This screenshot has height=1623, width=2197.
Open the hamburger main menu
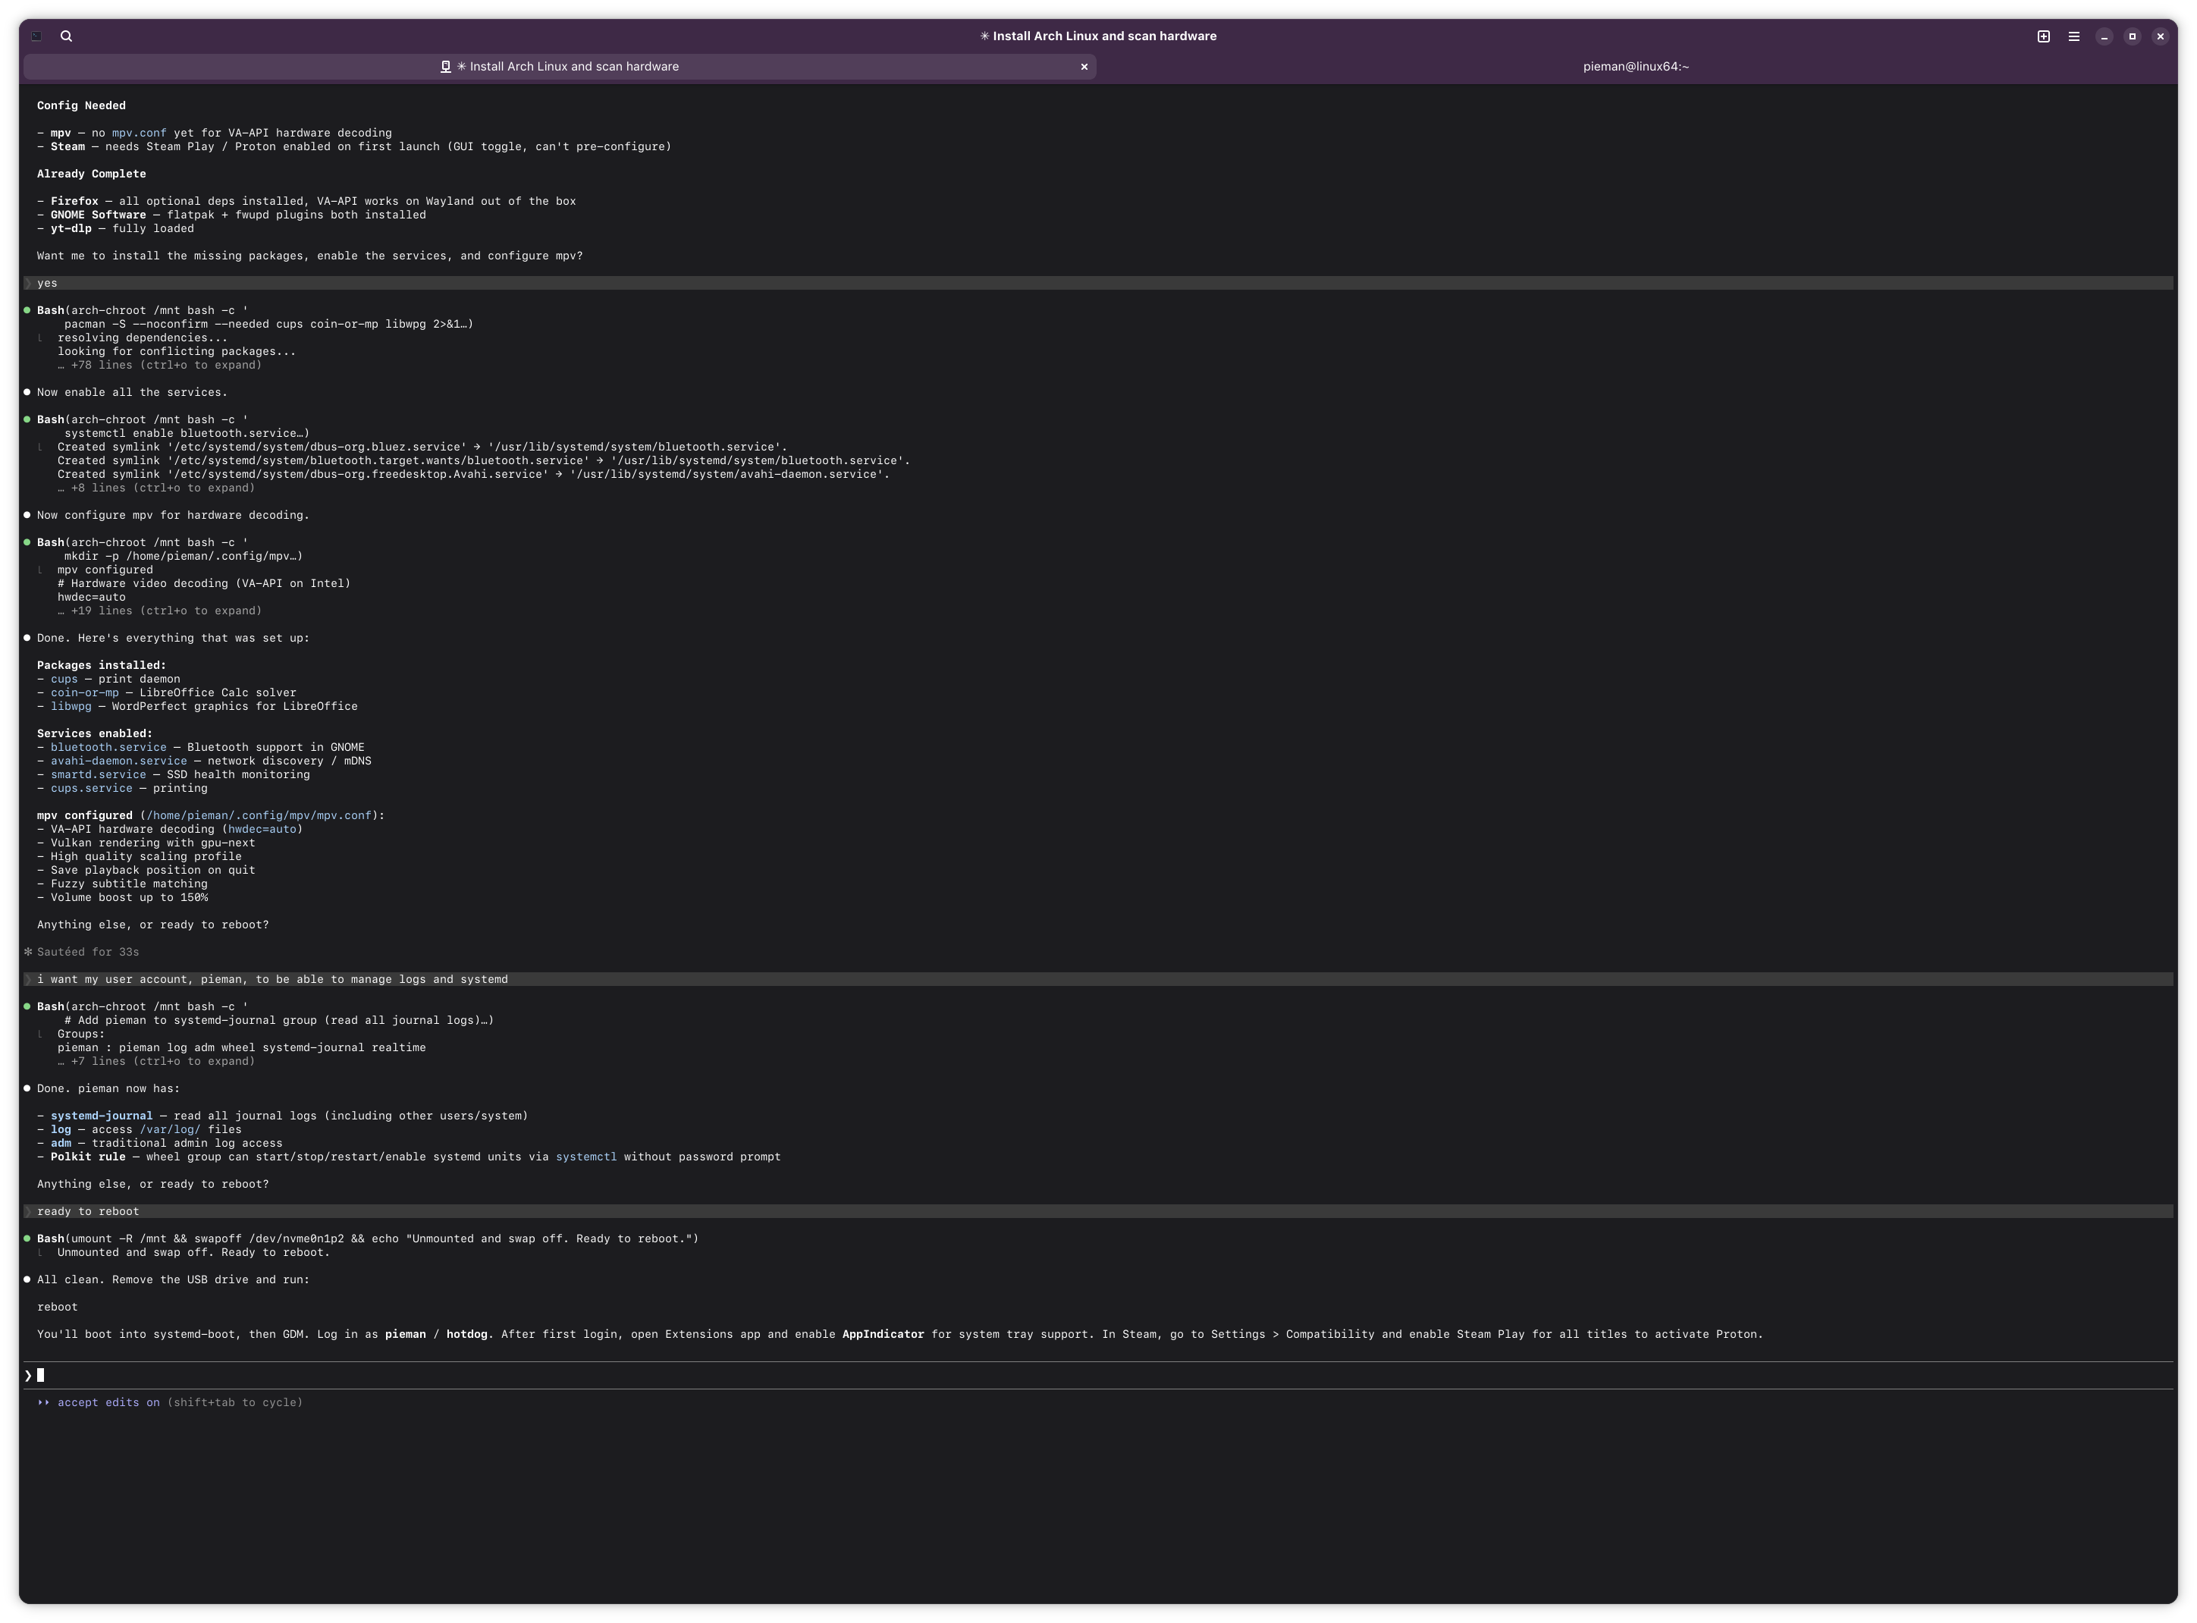coord(2073,36)
